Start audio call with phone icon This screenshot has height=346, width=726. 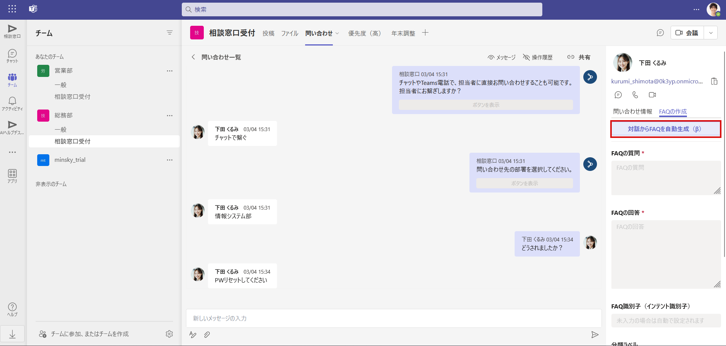pyautogui.click(x=635, y=95)
